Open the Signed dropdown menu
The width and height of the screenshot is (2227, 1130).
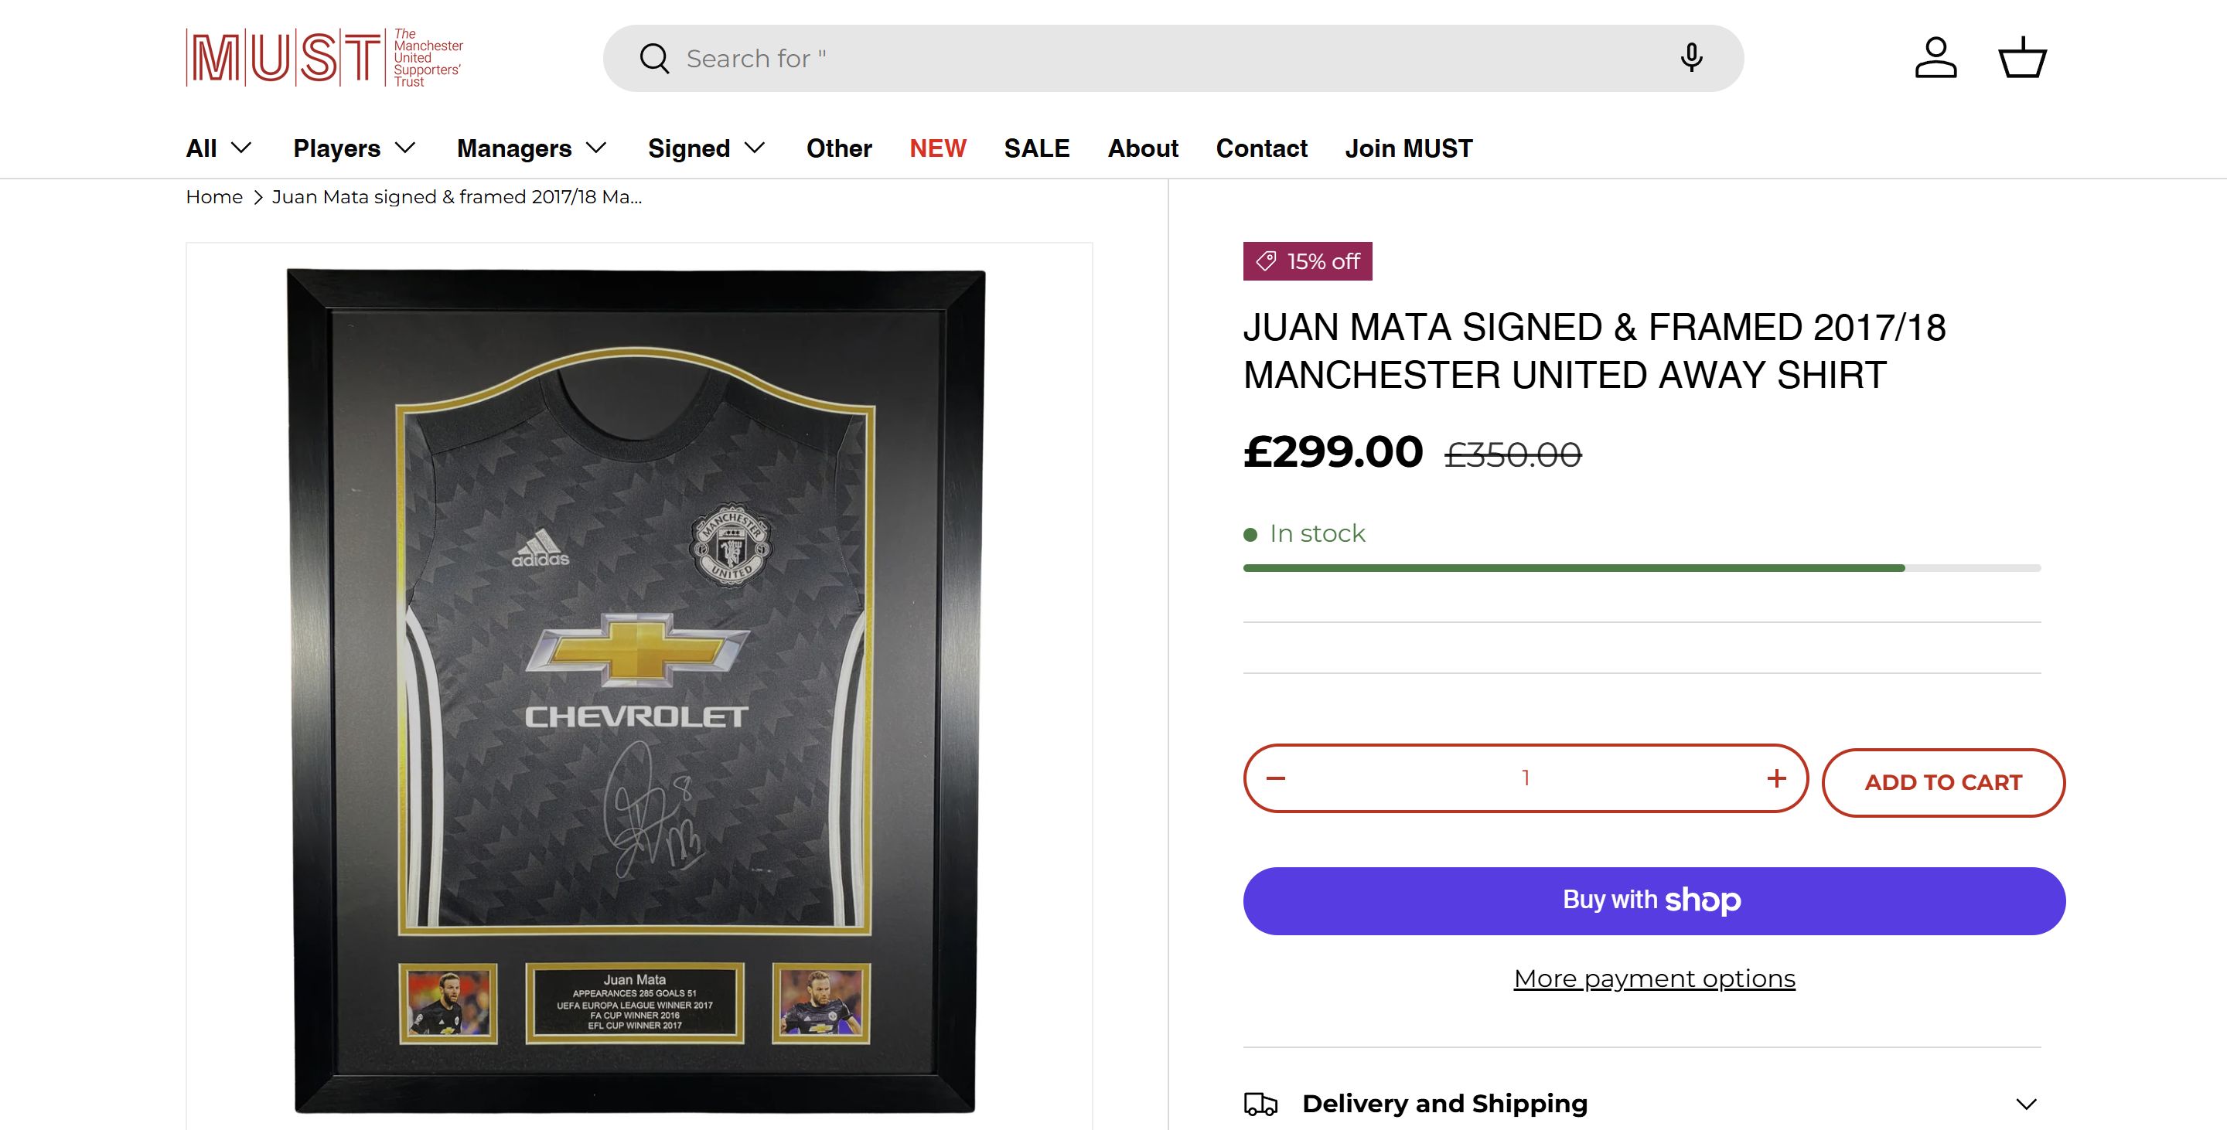point(706,148)
